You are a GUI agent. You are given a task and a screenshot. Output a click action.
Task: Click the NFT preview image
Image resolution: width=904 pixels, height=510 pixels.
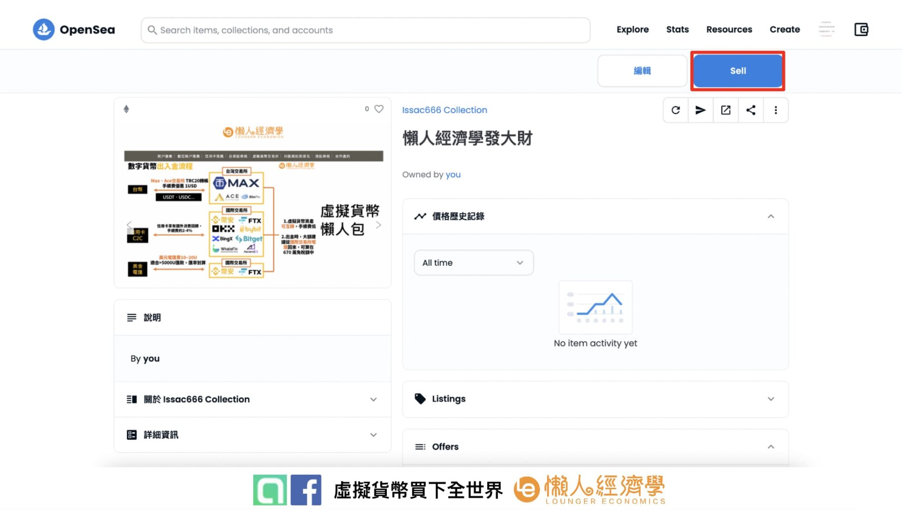(x=253, y=201)
